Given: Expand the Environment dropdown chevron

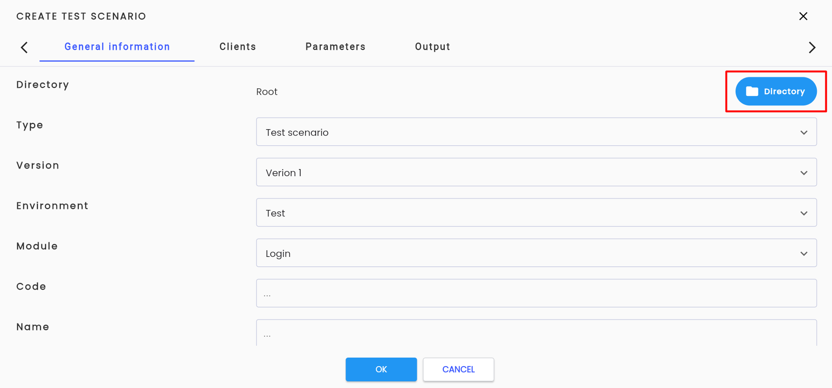Looking at the screenshot, I should click(x=803, y=213).
